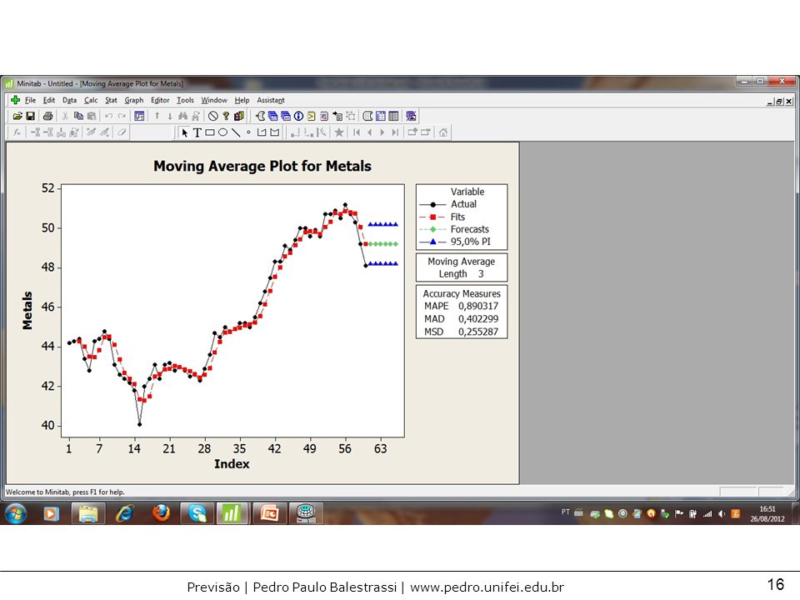The width and height of the screenshot is (800, 600).
Task: Select the Rectangle drawing tool
Action: pyautogui.click(x=210, y=132)
